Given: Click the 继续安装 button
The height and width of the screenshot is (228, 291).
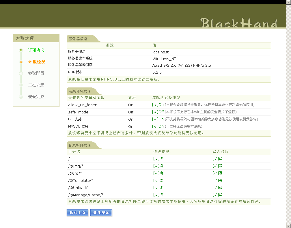Looking at the screenshot, I should [101, 213].
